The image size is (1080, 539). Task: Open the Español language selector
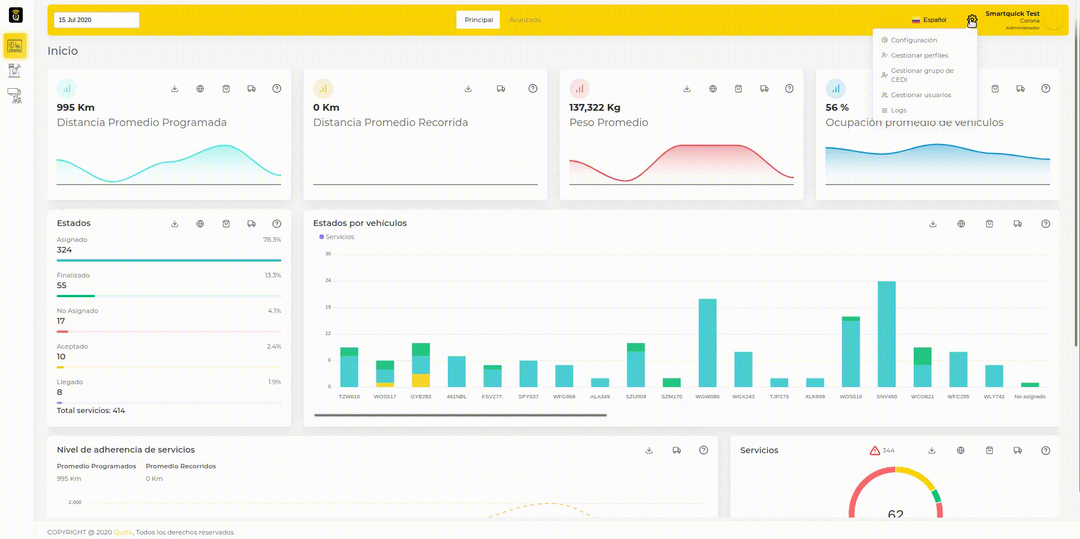pyautogui.click(x=929, y=20)
